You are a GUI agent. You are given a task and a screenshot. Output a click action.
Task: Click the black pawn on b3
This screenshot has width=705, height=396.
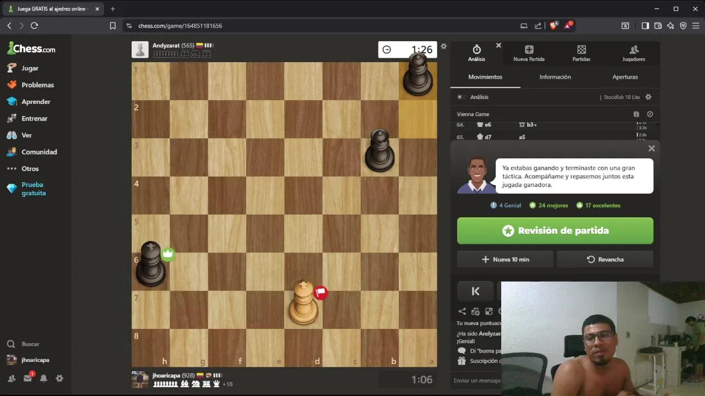click(379, 150)
